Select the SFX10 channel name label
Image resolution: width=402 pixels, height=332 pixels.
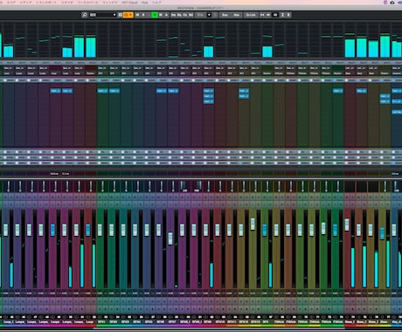click(219, 322)
